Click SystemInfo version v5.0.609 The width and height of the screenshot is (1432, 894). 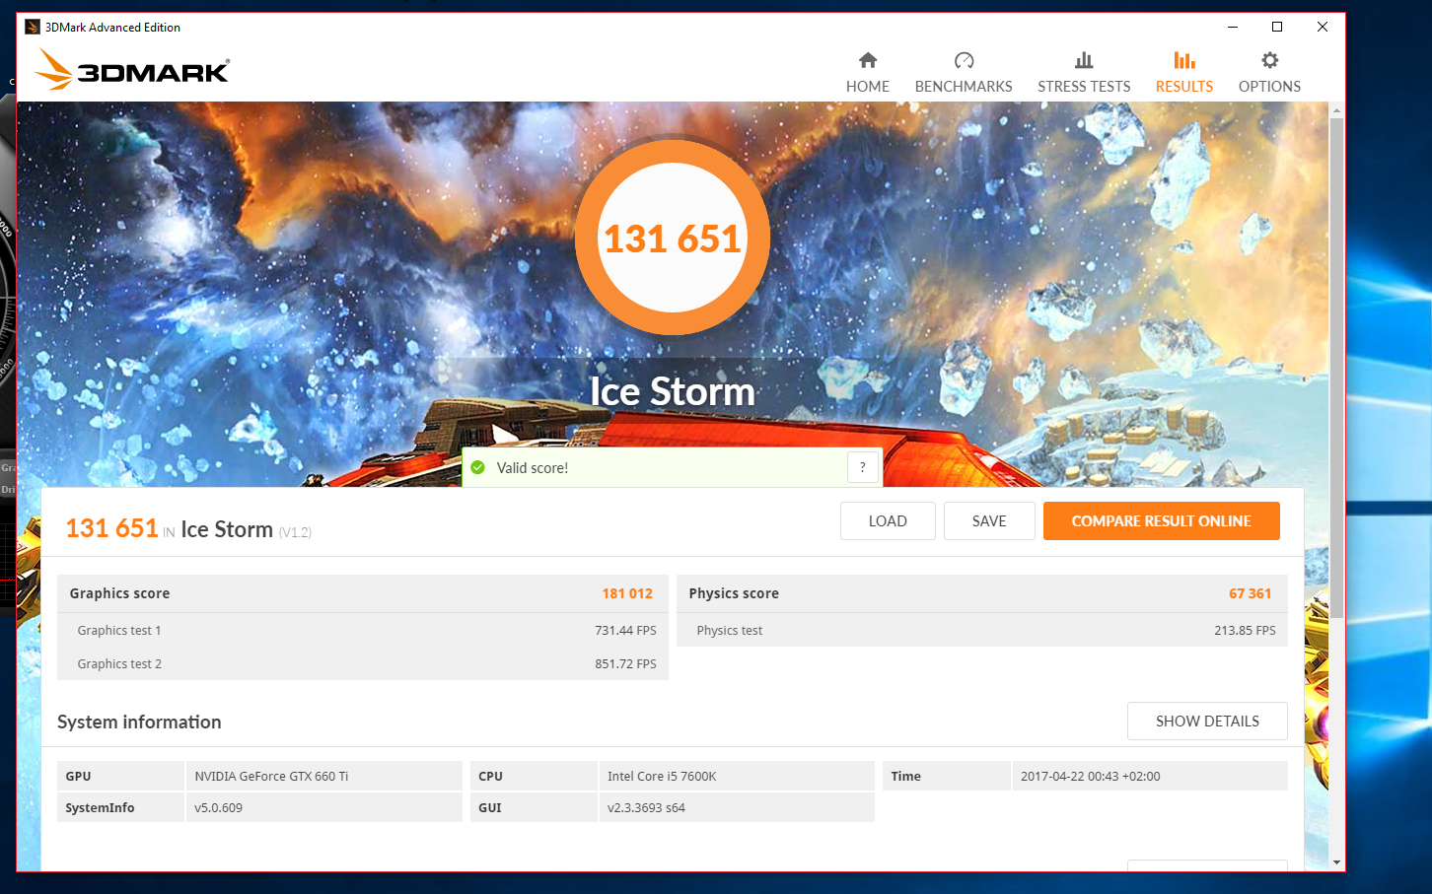tap(218, 808)
